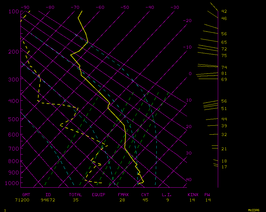Select the wind speed value 75
This screenshot has width=266, height=212.
pyautogui.click(x=224, y=56)
